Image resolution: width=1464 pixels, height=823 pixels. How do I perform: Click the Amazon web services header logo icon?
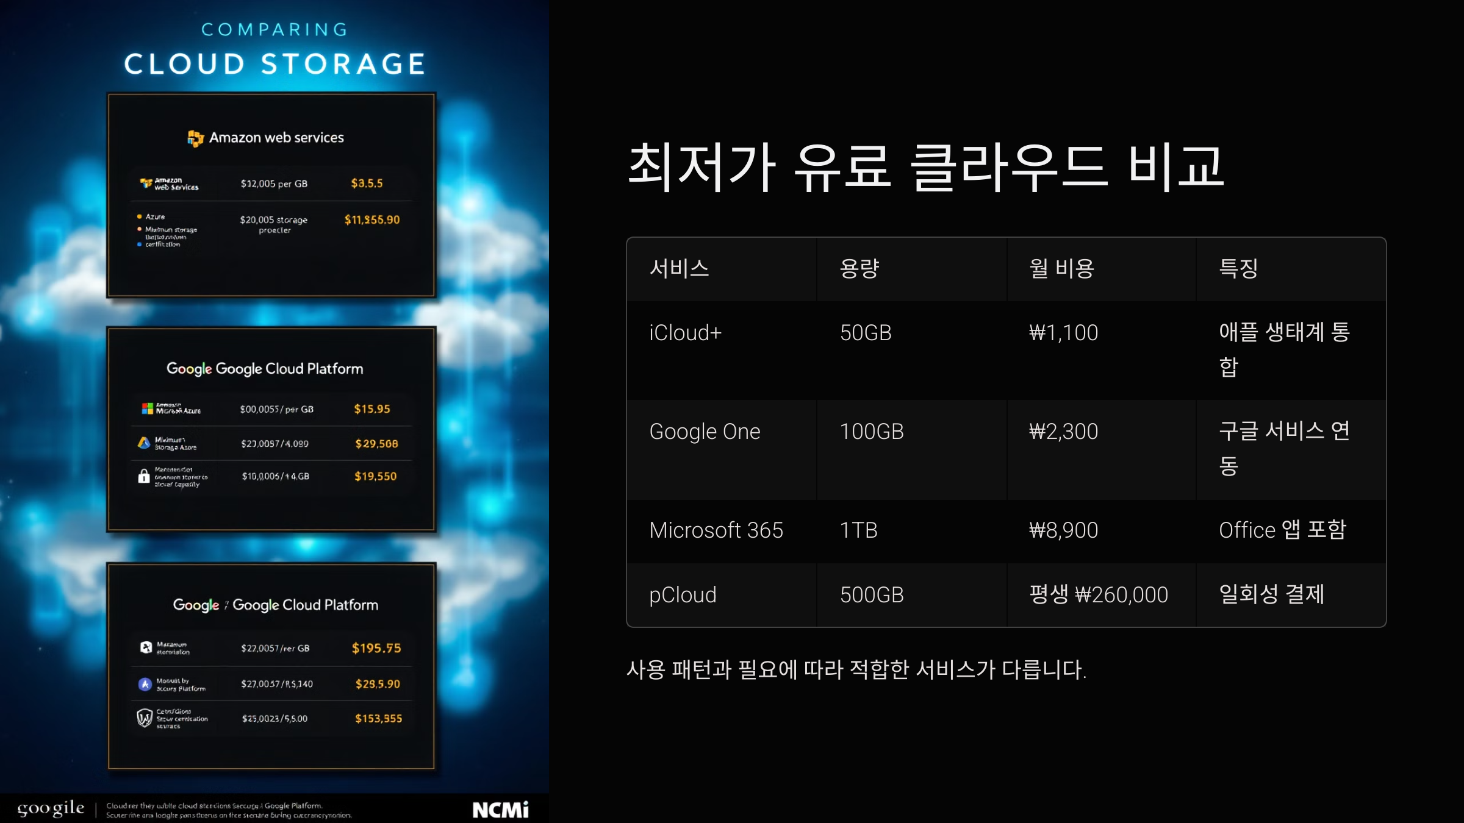(195, 138)
